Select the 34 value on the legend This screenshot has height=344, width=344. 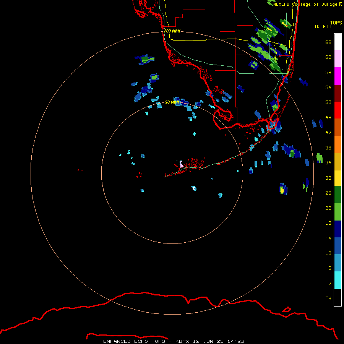pos(328,163)
